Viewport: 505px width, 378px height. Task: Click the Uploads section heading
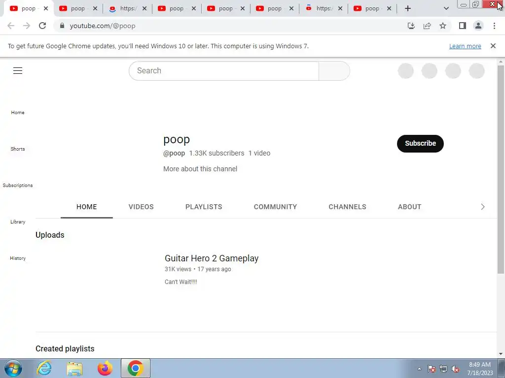coord(50,235)
